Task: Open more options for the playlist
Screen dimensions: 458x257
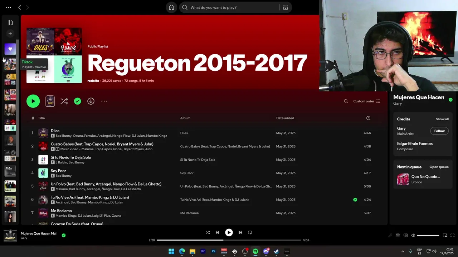Action: [104, 101]
